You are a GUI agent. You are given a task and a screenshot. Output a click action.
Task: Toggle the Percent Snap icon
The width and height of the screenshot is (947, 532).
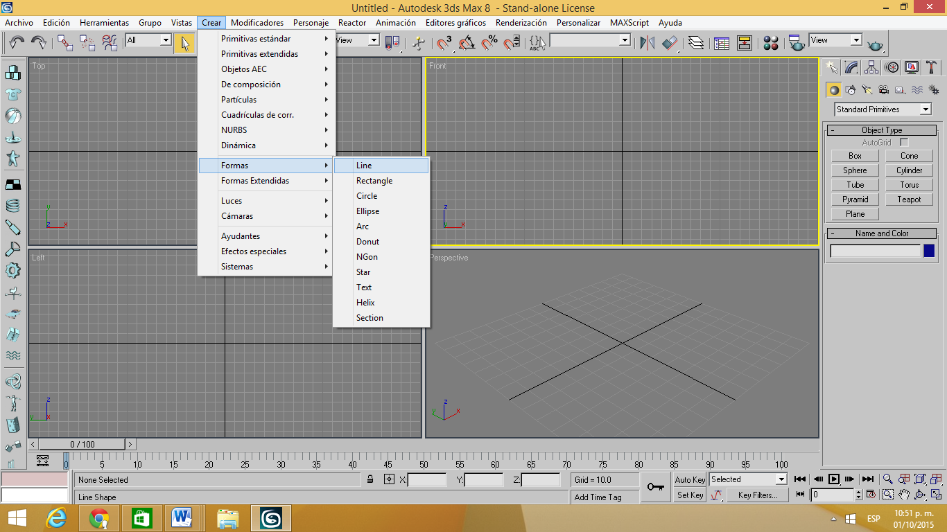point(489,43)
